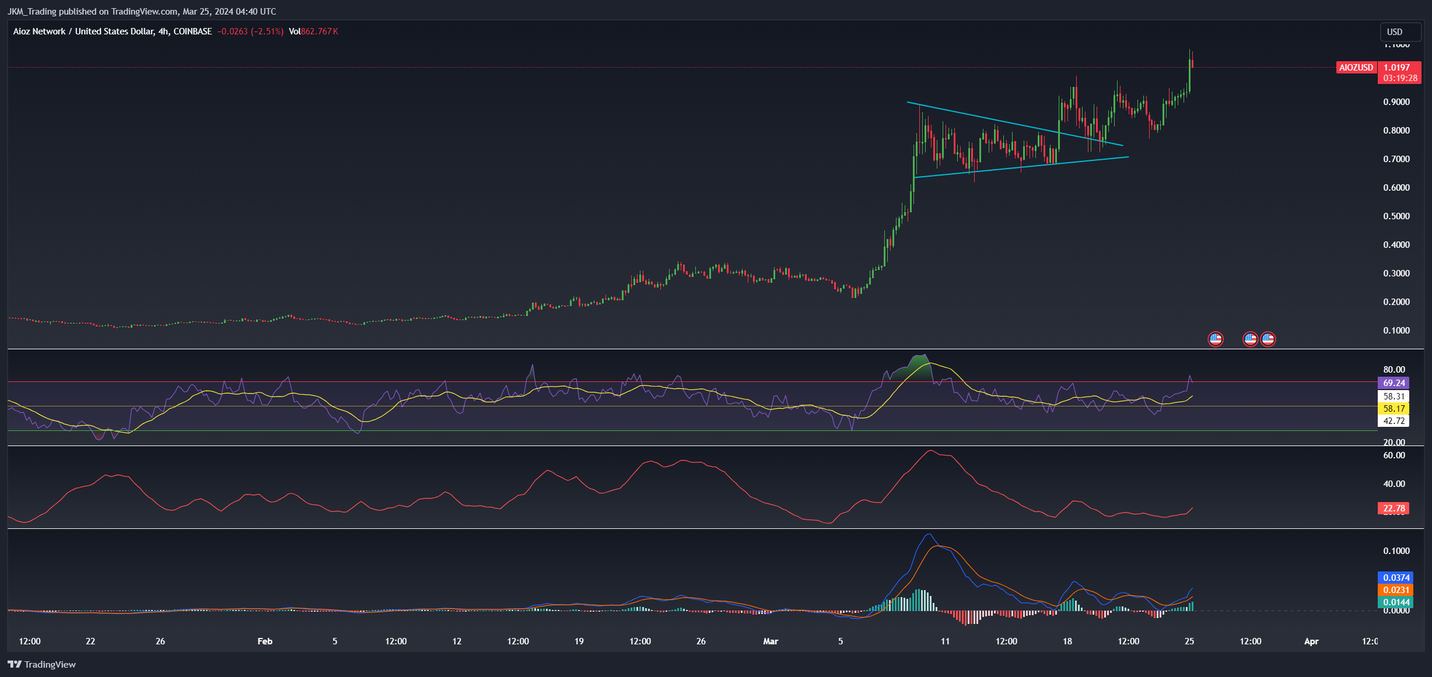Open the USD currency selector
1432x677 pixels.
pos(1401,32)
